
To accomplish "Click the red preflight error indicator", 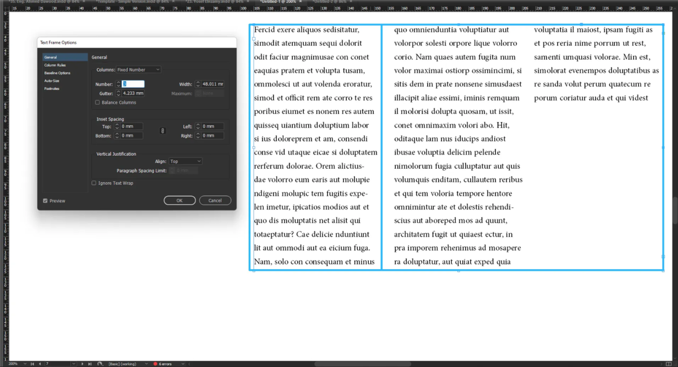I will tap(155, 364).
